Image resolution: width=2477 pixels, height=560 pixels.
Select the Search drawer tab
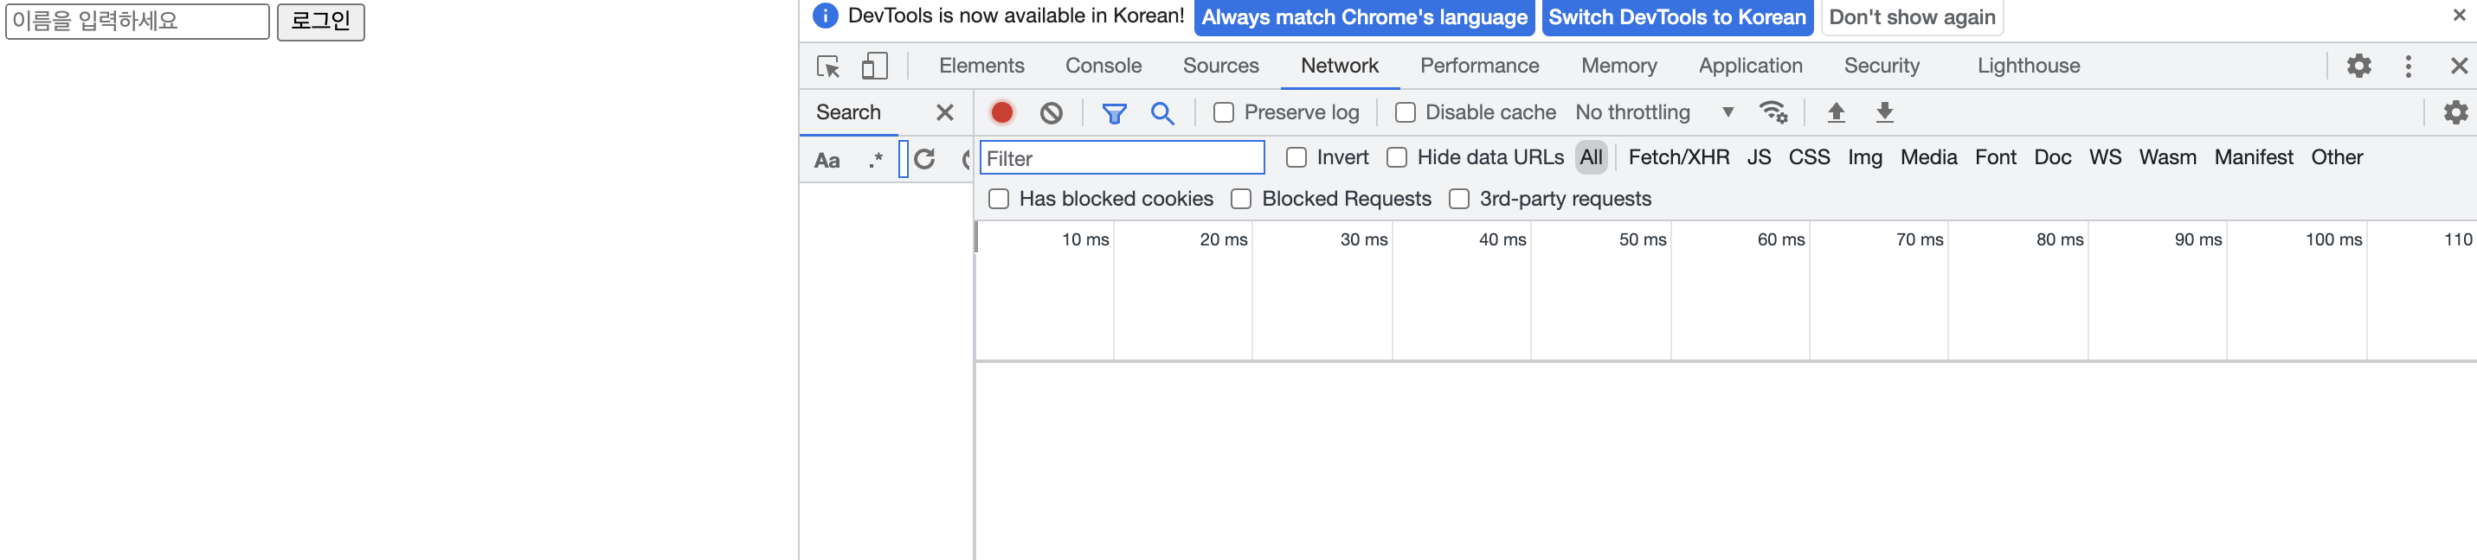tap(848, 112)
